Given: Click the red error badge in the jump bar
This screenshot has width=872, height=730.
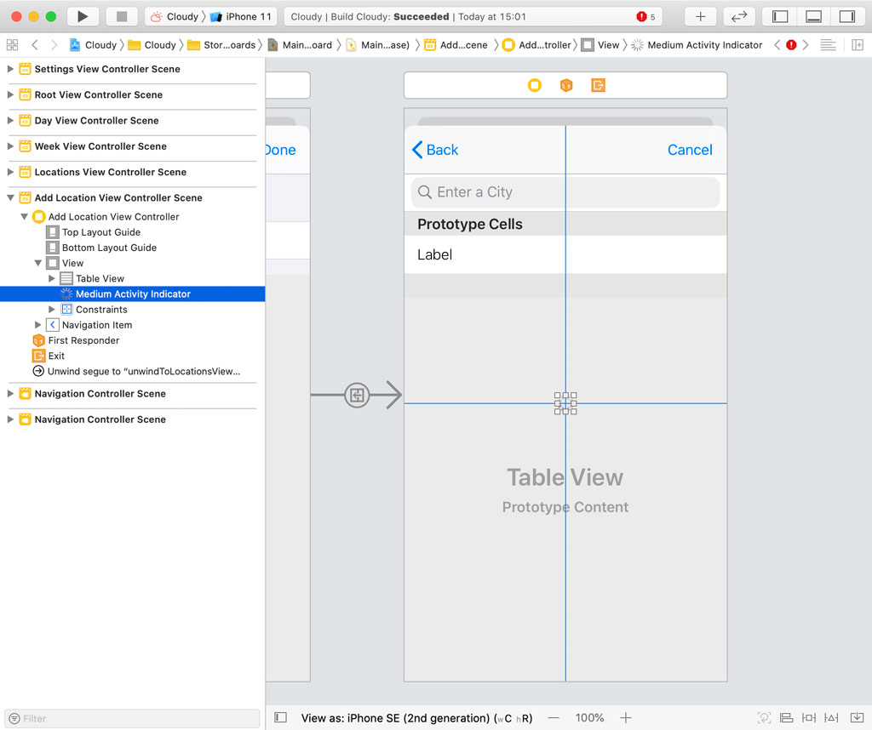Looking at the screenshot, I should [x=789, y=44].
